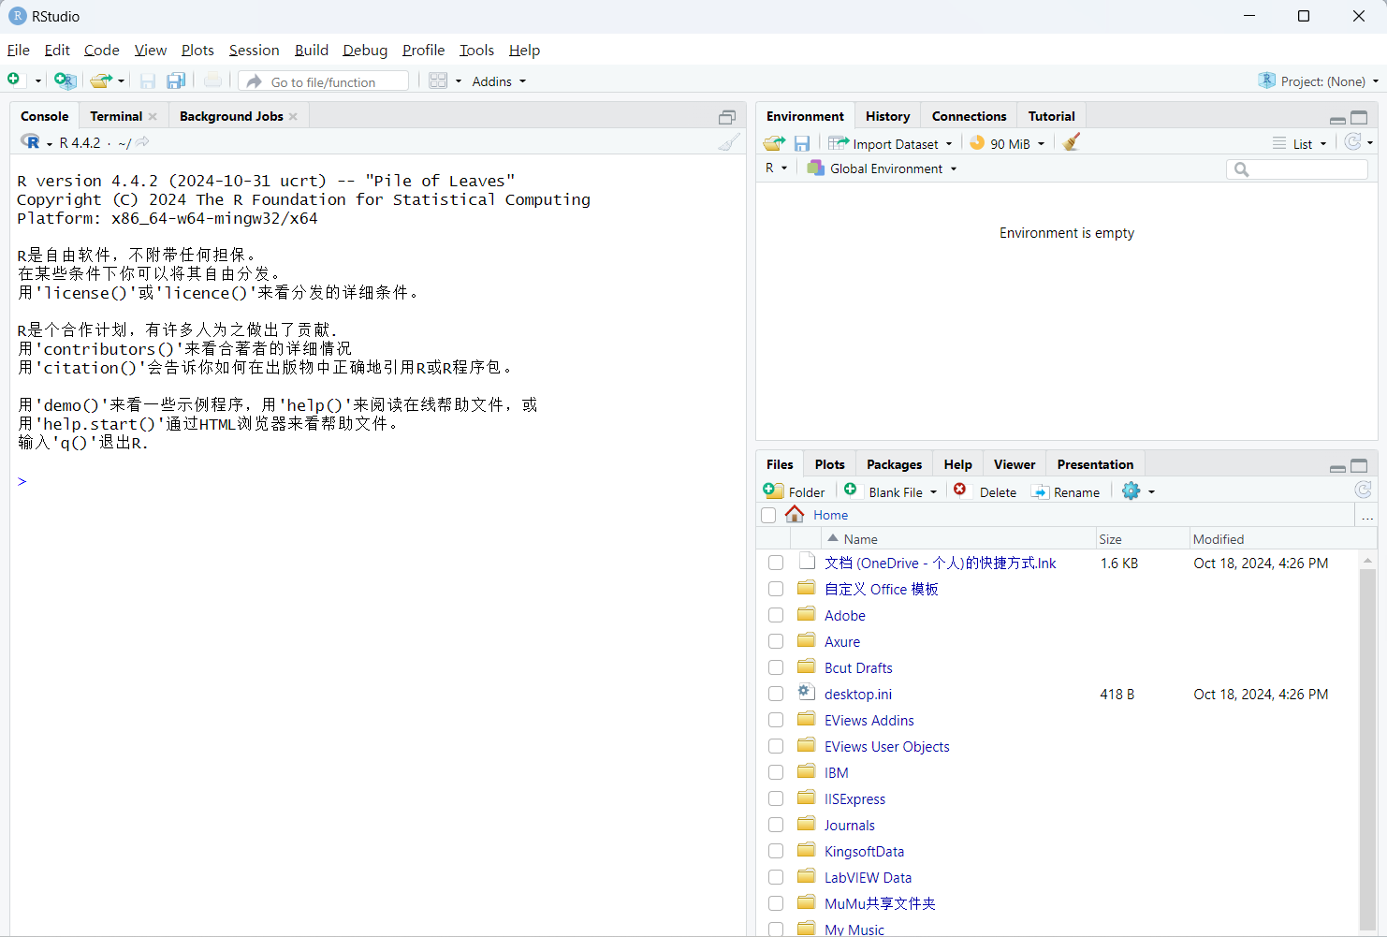Image resolution: width=1387 pixels, height=937 pixels.
Task: Click the Delete button in Files
Action: [x=985, y=491]
